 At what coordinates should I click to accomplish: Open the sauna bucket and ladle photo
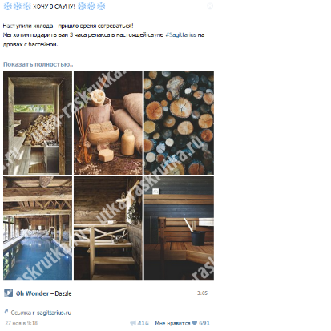click(x=179, y=228)
